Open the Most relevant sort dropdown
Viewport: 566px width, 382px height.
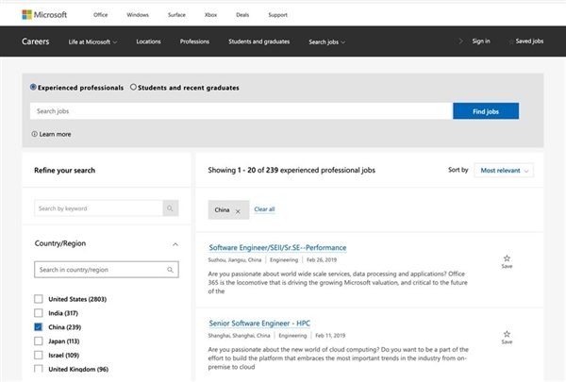[x=505, y=171]
